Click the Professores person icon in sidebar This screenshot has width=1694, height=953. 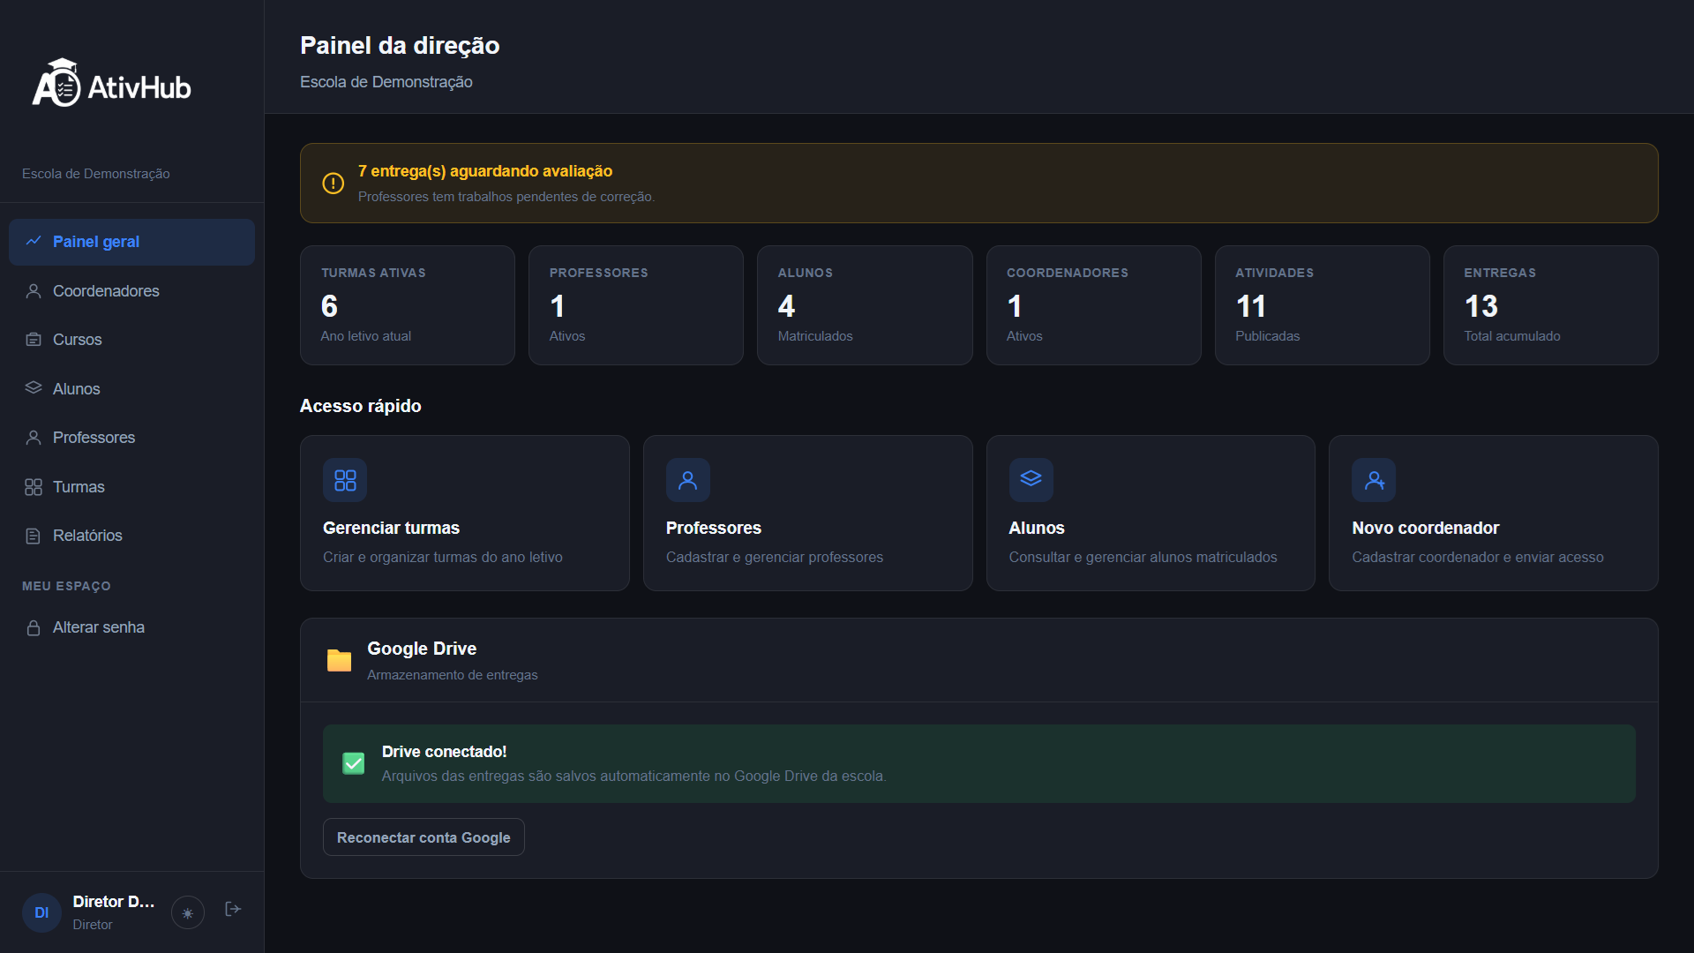pyautogui.click(x=34, y=438)
